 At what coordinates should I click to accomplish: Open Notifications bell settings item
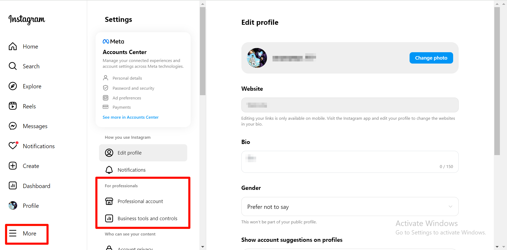click(x=132, y=170)
